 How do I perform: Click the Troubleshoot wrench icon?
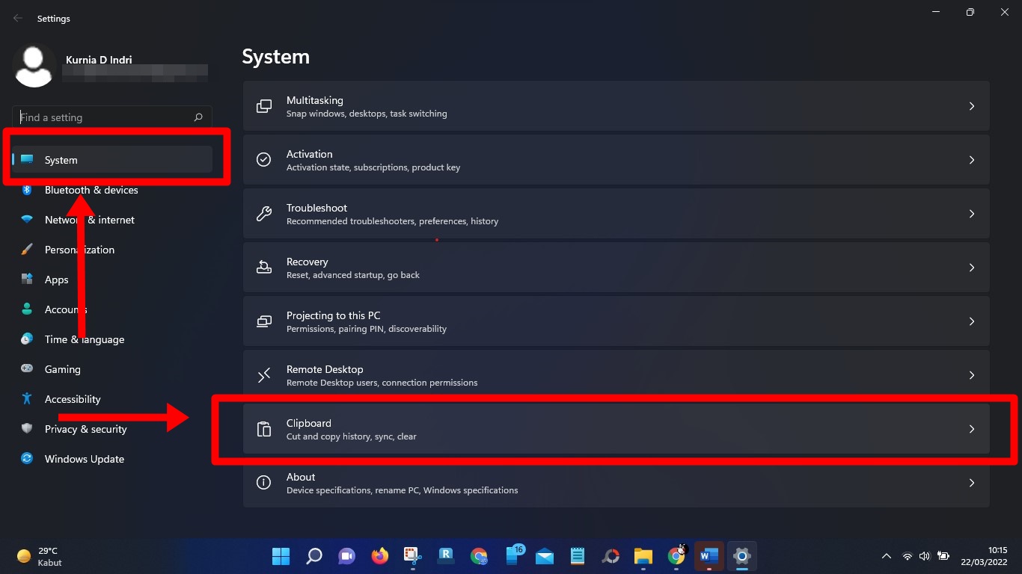(263, 214)
